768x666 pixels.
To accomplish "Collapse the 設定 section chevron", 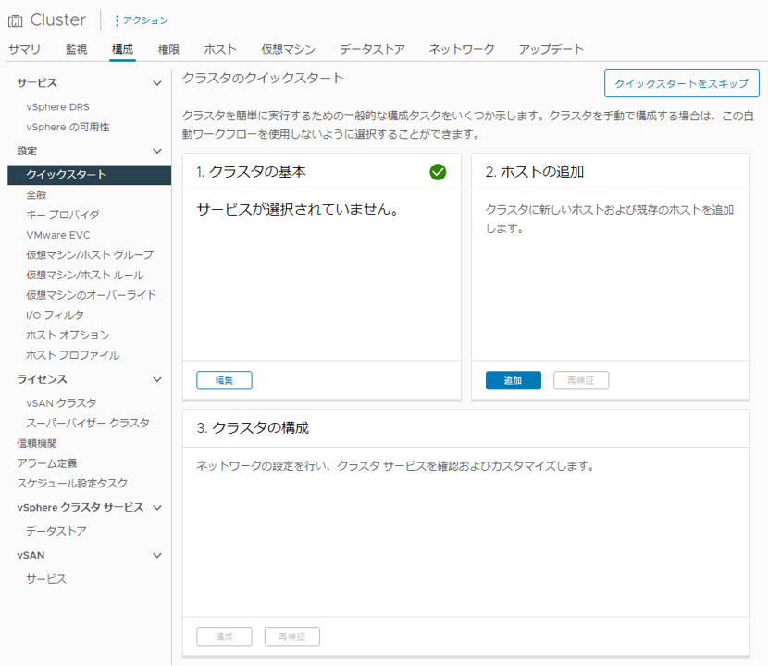I will tap(157, 151).
